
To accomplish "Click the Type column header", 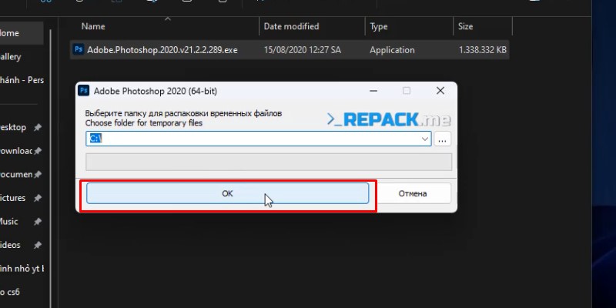I will [379, 26].
